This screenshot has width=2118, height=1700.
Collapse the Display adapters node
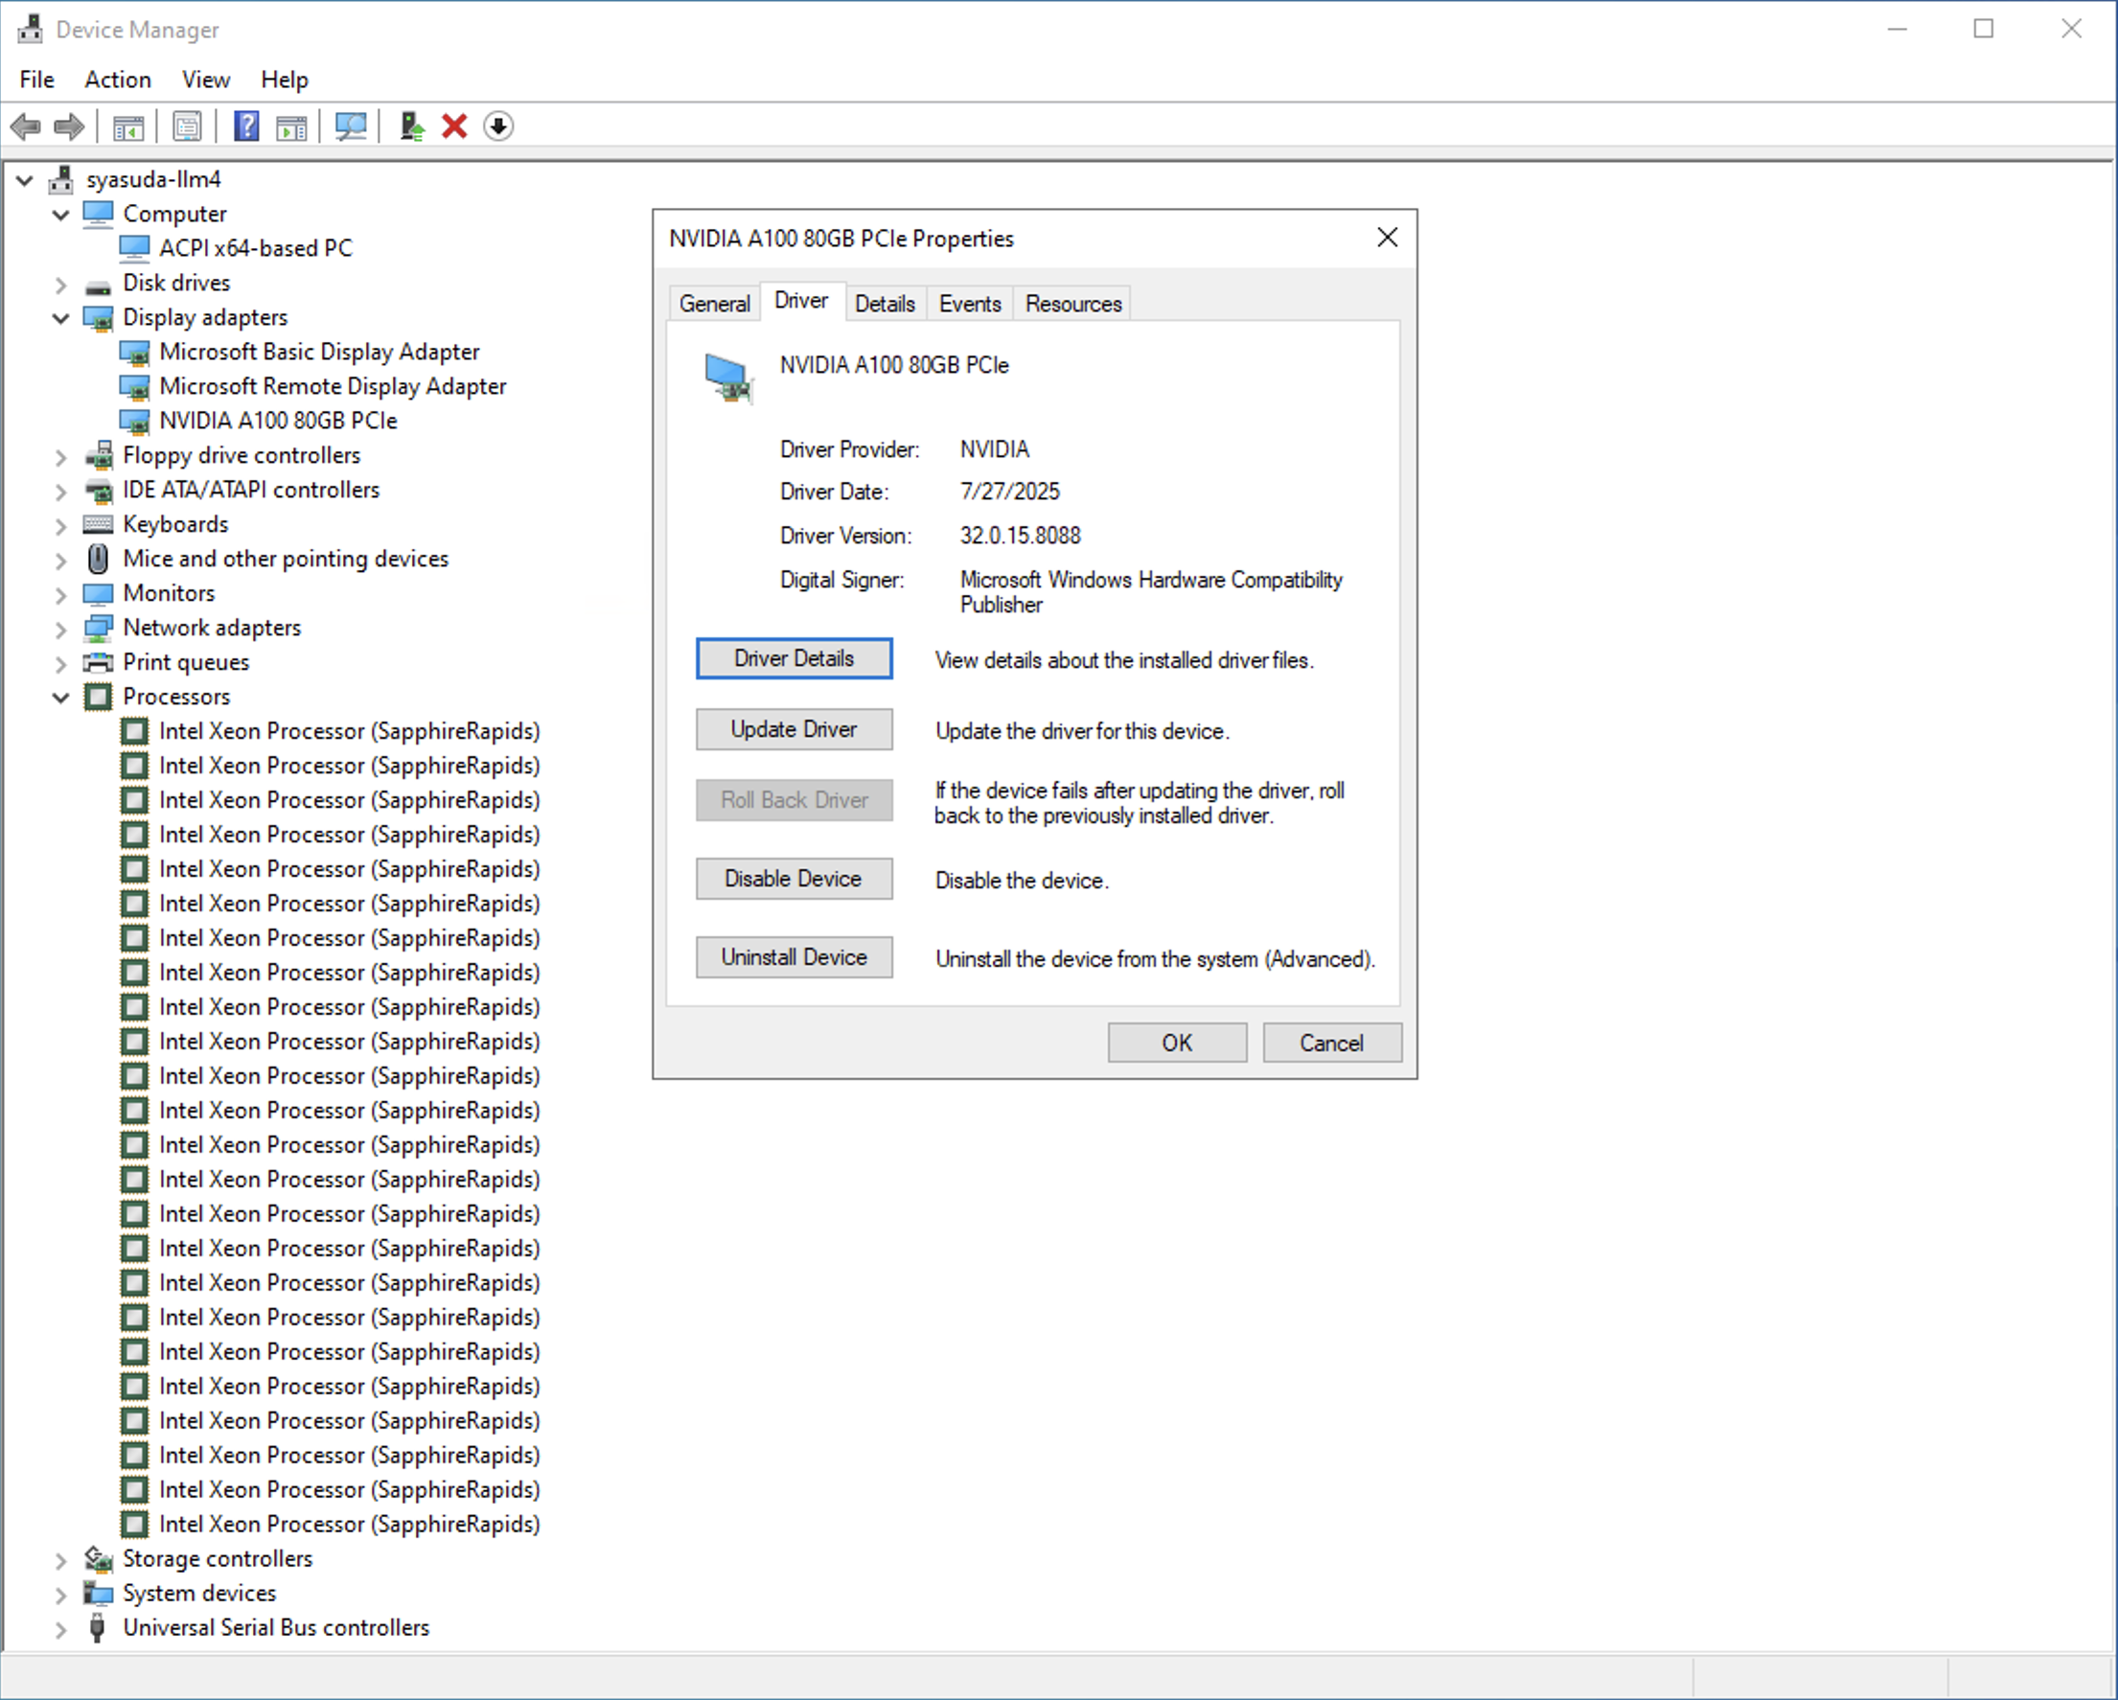pyautogui.click(x=61, y=318)
